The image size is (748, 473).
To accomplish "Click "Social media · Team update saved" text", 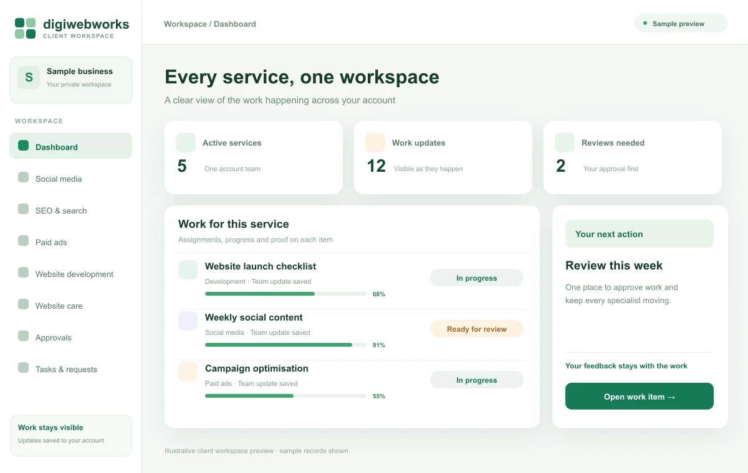I will pyautogui.click(x=257, y=332).
